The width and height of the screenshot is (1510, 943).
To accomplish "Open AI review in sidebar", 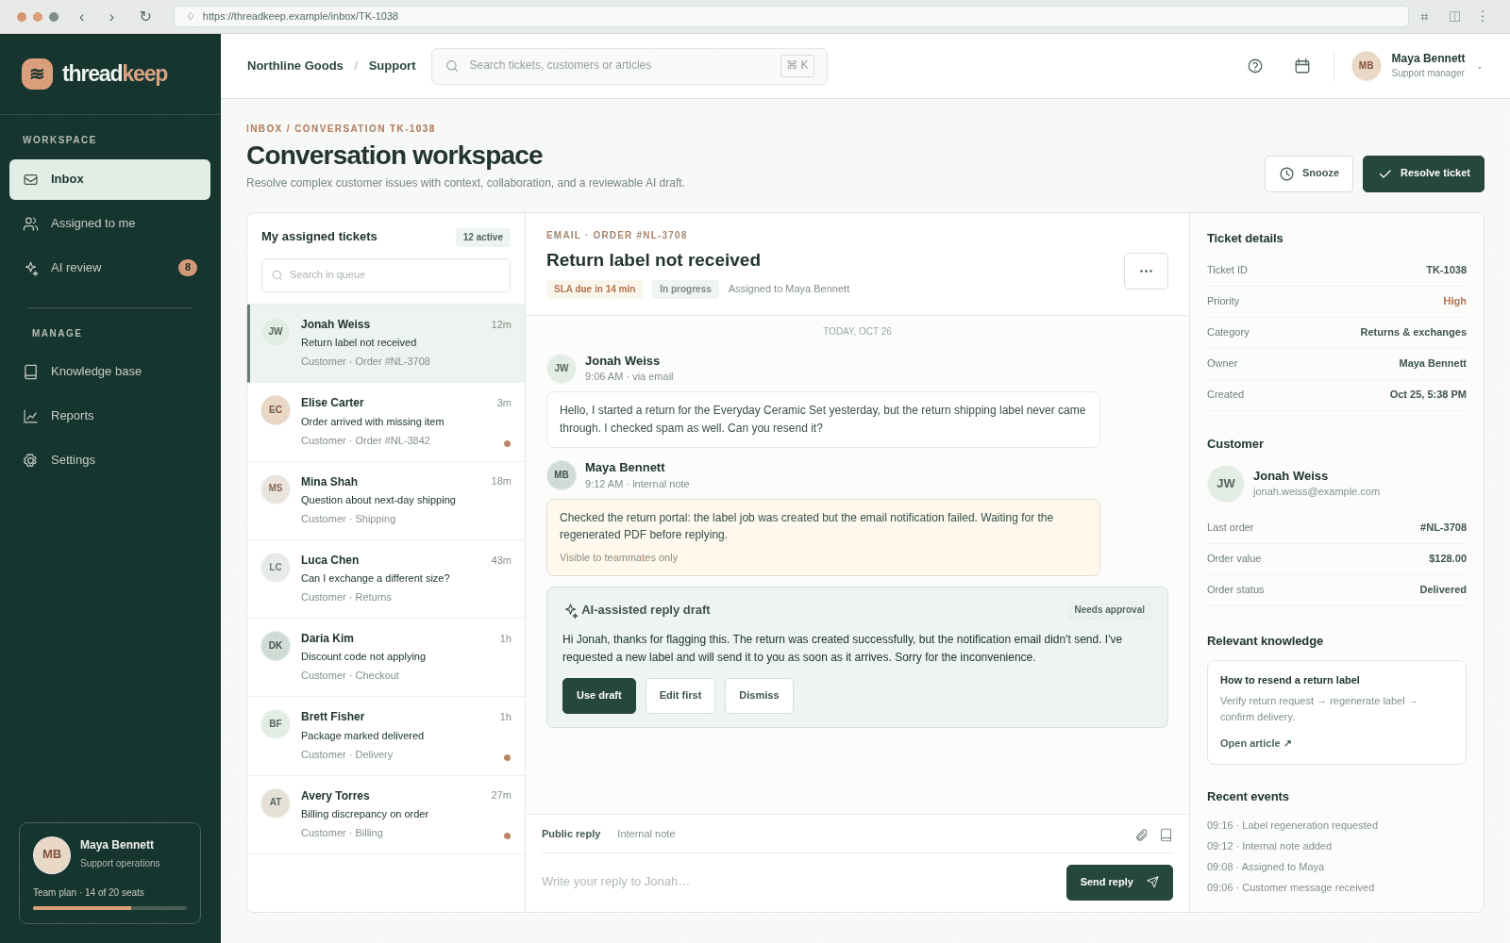I will tap(109, 268).
